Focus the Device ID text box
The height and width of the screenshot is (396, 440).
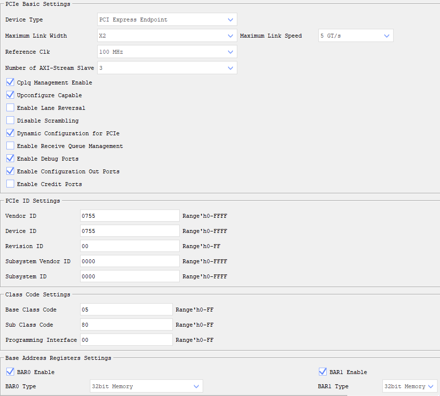[129, 231]
